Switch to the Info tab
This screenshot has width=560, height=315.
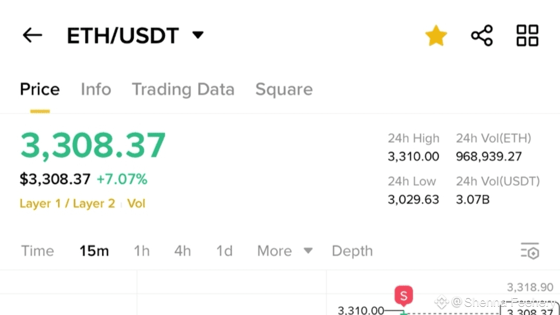(x=96, y=89)
